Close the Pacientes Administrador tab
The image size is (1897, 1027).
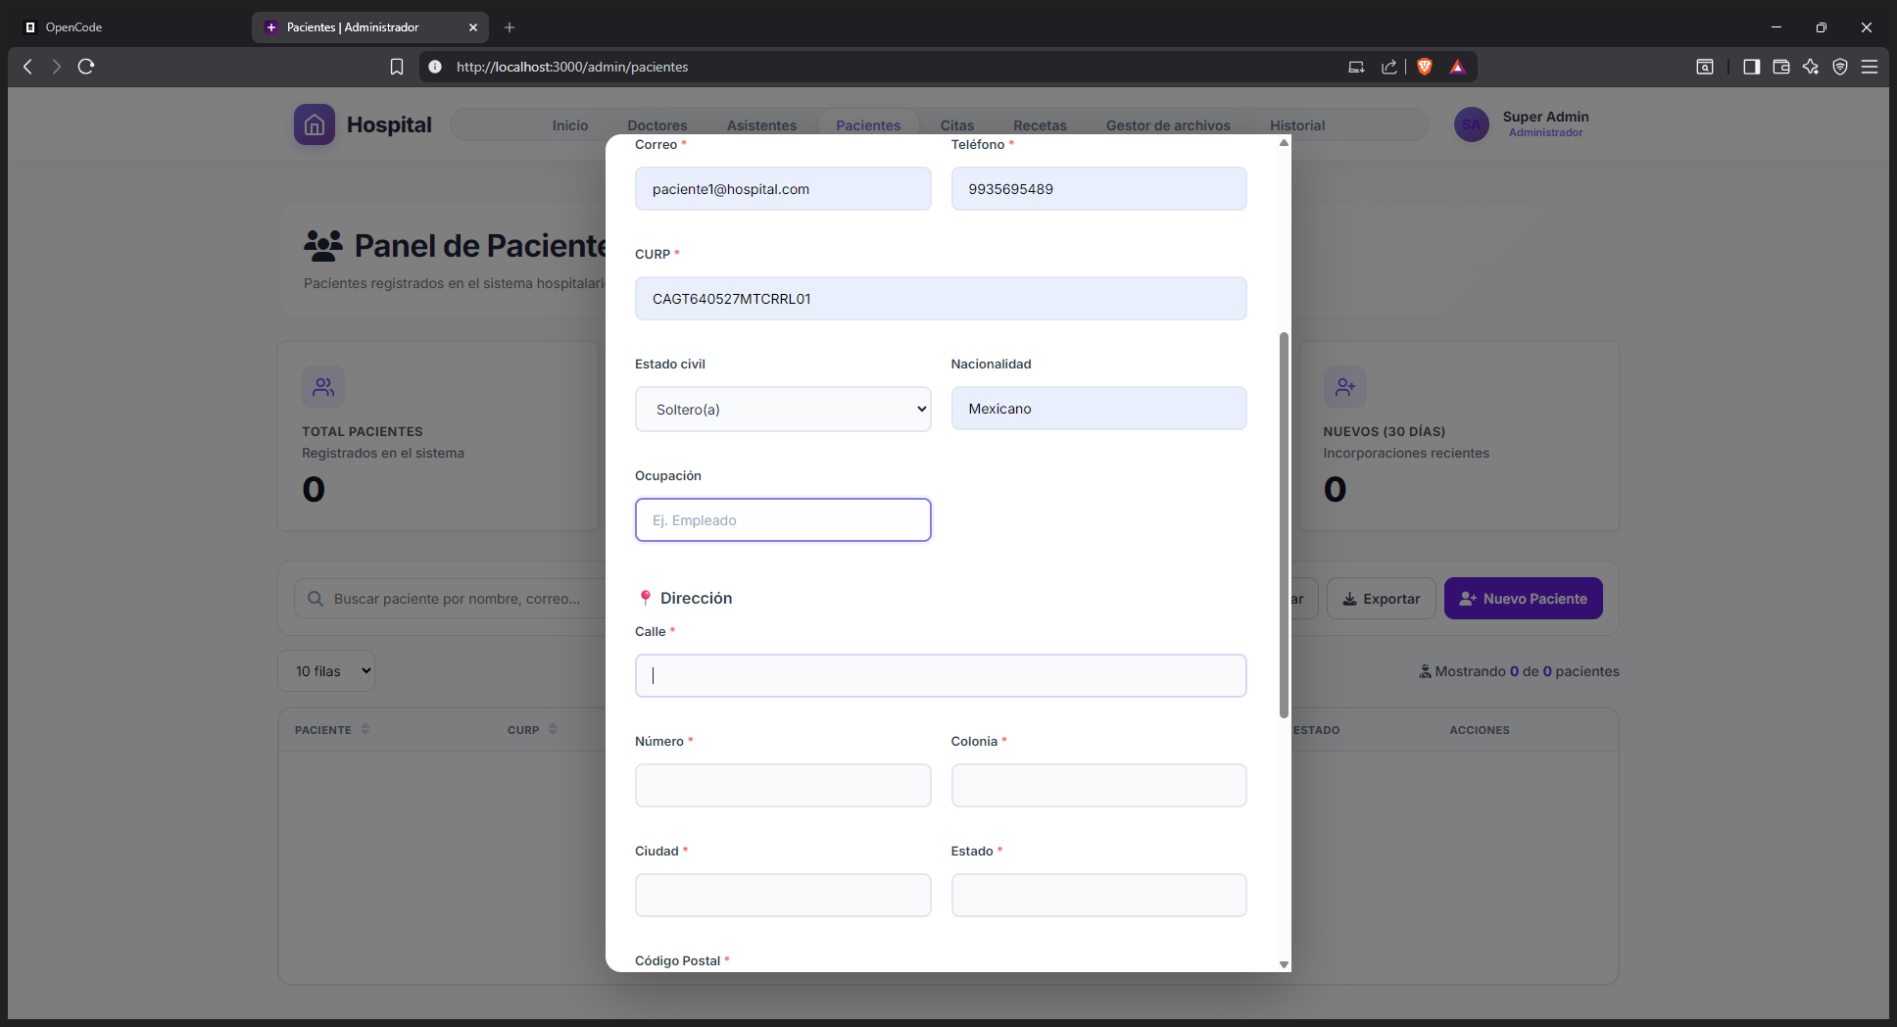coord(473,27)
